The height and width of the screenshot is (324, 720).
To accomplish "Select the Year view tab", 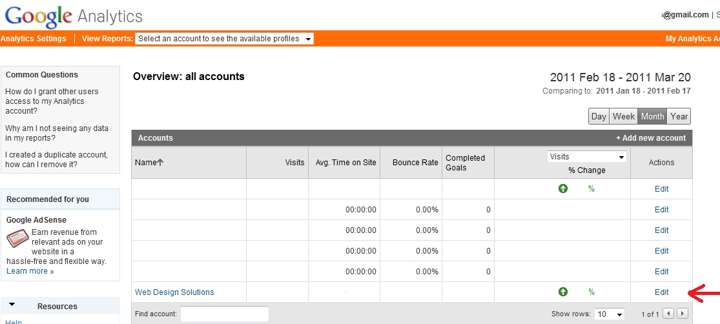I will (x=679, y=116).
